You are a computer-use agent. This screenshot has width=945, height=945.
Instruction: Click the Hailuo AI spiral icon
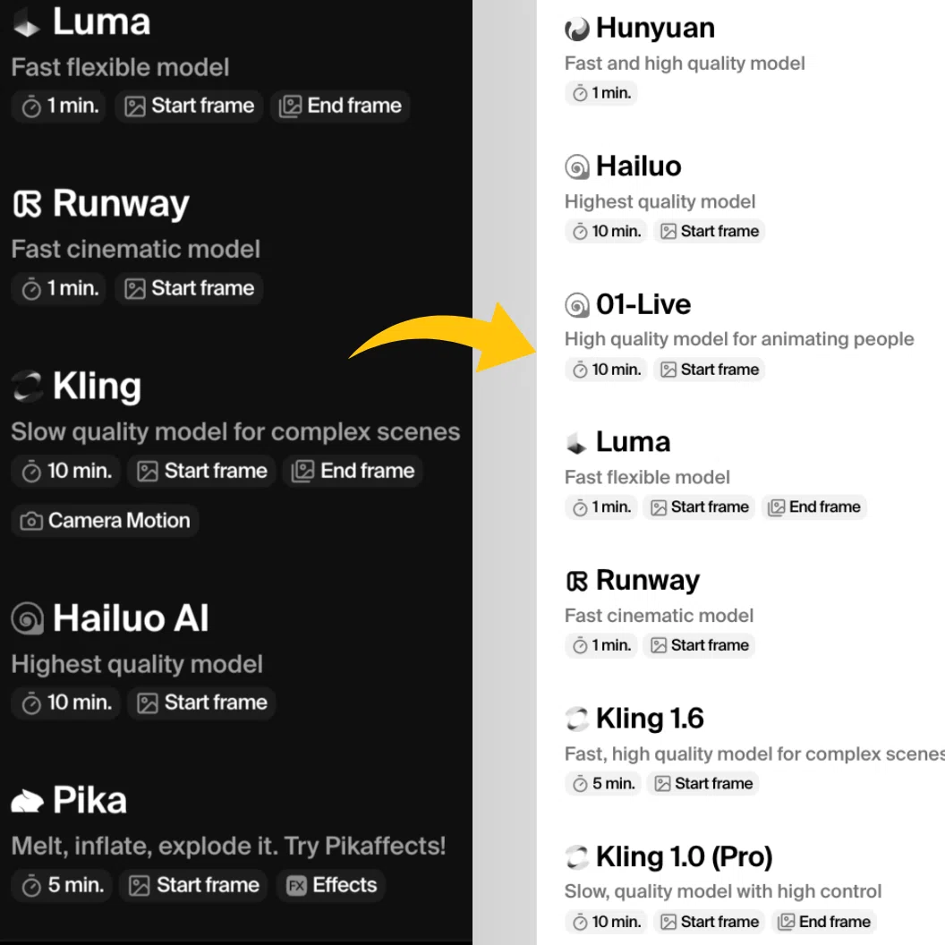point(27,618)
